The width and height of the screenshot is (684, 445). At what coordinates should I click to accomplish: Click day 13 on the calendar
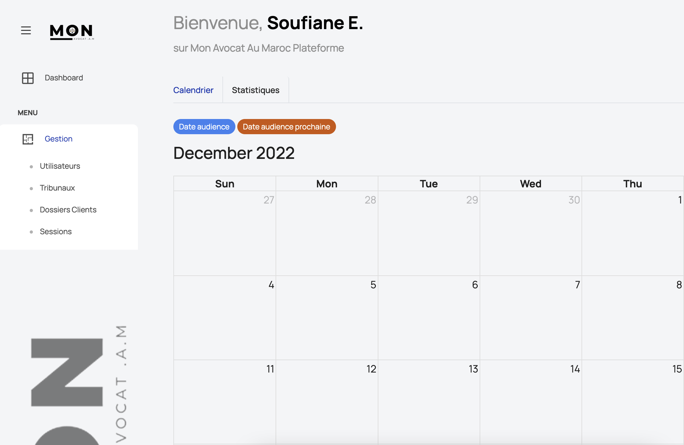pos(429,402)
